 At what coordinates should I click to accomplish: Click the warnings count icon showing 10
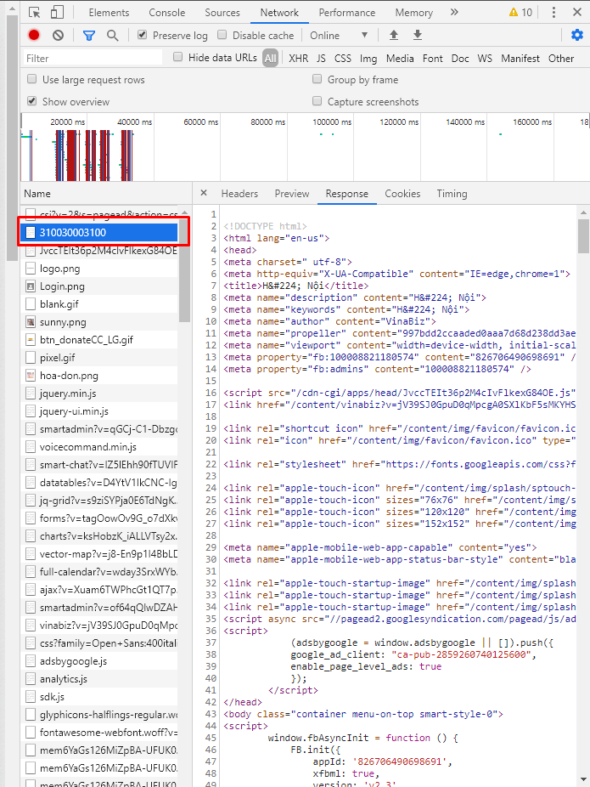click(520, 12)
